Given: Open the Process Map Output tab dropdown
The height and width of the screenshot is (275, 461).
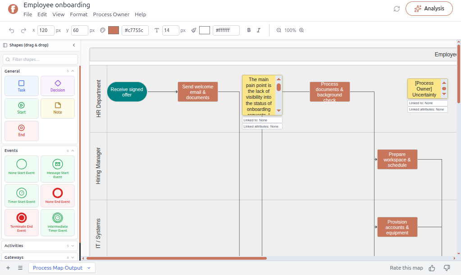Looking at the screenshot, I should coord(89,268).
